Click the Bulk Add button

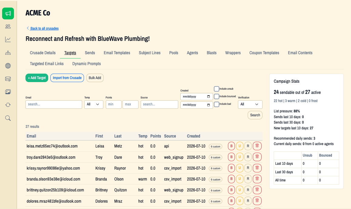(x=95, y=78)
